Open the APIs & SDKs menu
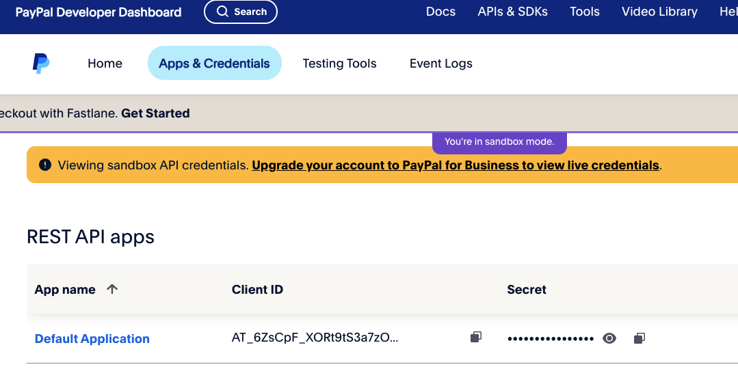The image size is (738, 384). [512, 12]
